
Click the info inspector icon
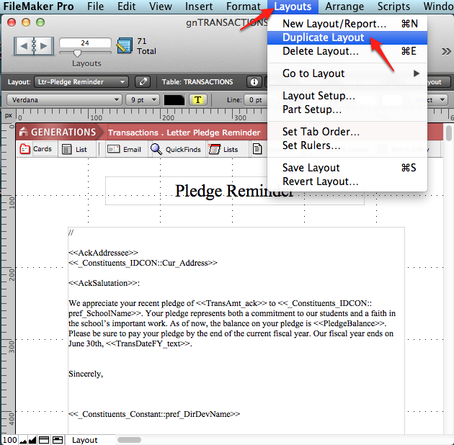254,82
